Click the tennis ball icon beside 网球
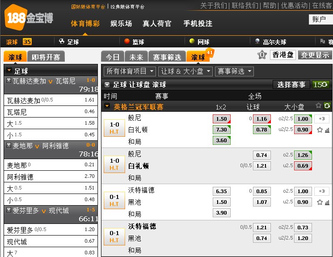The height and width of the screenshot is (257, 333). 192,41
